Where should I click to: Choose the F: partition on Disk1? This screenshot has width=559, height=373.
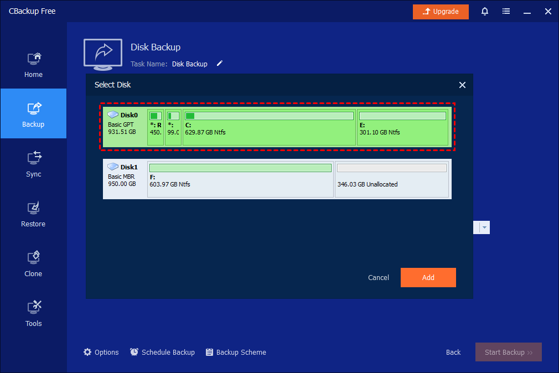241,179
